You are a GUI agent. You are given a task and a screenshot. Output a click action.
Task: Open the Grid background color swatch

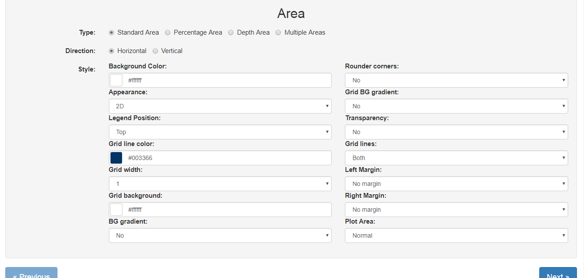pos(116,210)
